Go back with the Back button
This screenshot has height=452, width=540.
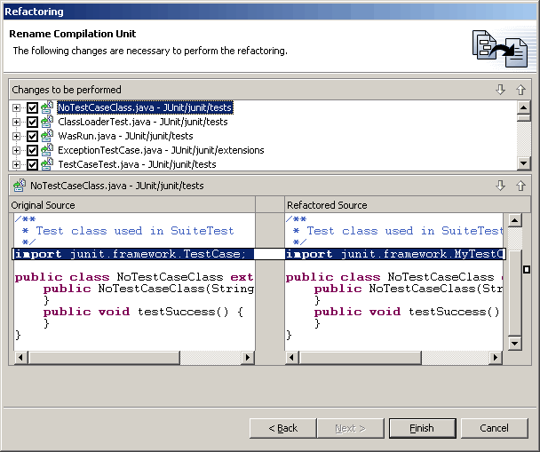click(282, 428)
